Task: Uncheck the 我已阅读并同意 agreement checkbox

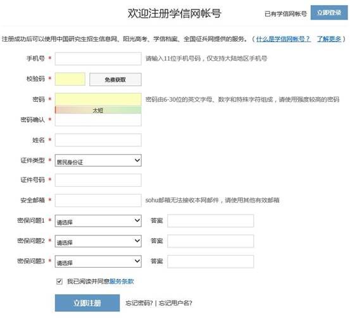Action: click(59, 281)
